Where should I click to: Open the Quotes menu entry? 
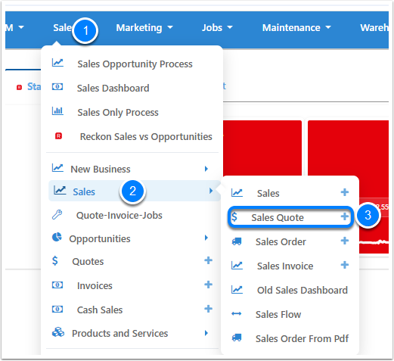tap(88, 261)
